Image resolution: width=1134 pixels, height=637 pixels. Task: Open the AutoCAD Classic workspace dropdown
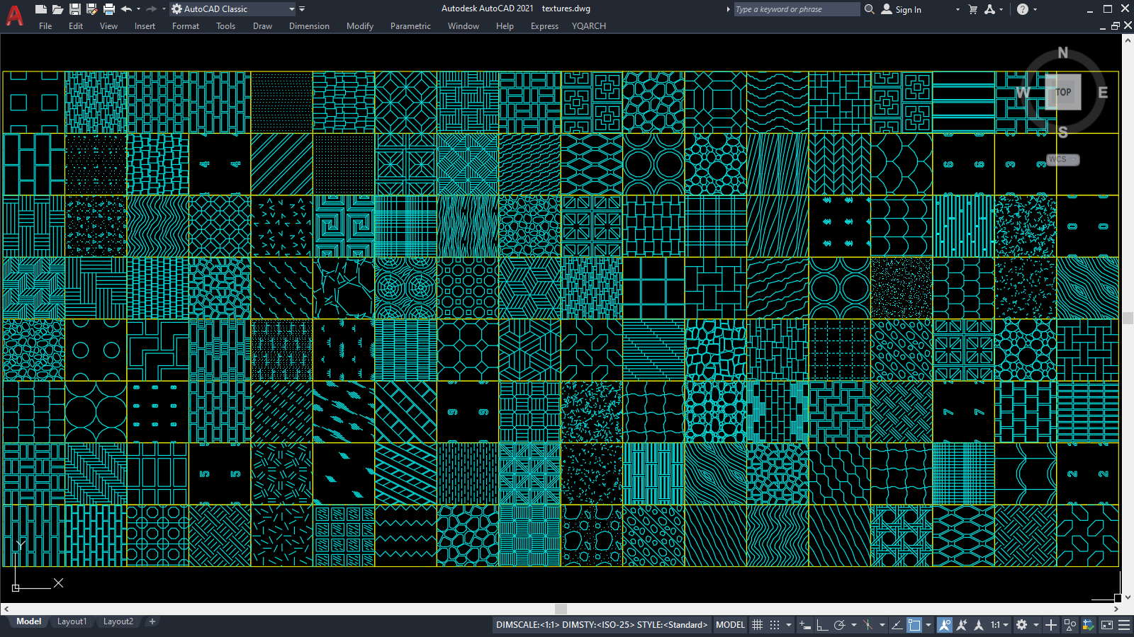click(x=292, y=8)
